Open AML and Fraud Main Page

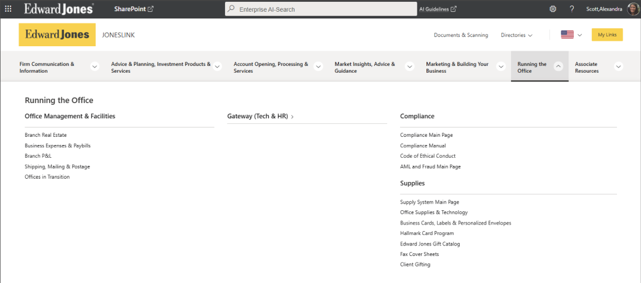(x=430, y=166)
